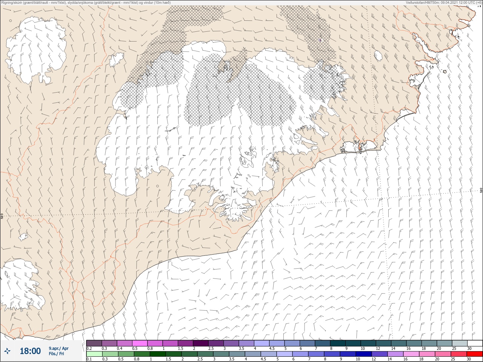The height and width of the screenshot is (362, 483).
Task: Select the lightest green 0.1 legend swatch
Action: (94, 354)
